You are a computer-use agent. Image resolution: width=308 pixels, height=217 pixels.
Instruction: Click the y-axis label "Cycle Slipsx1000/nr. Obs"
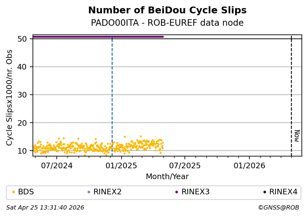pos(10,97)
